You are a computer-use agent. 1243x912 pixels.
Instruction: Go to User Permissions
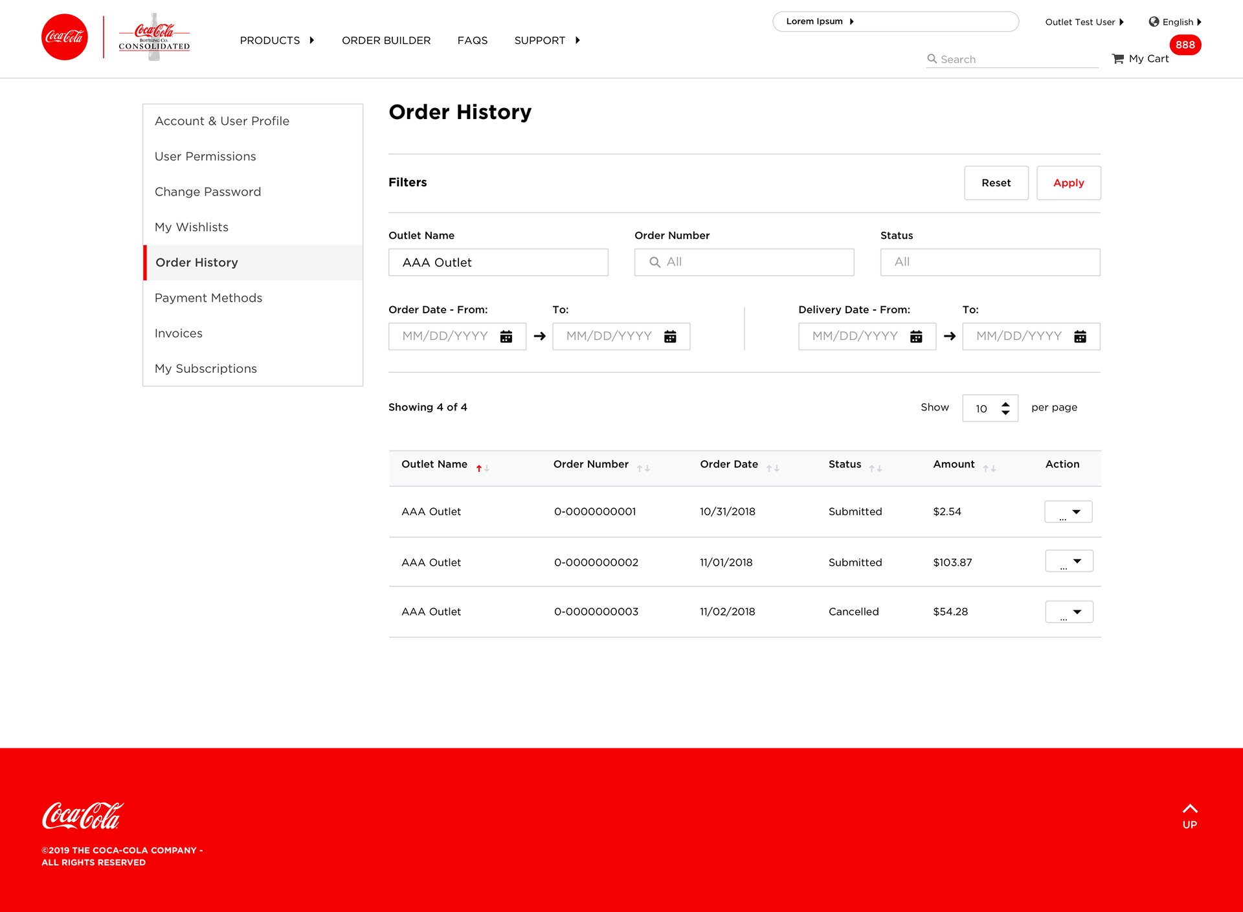(x=252, y=157)
